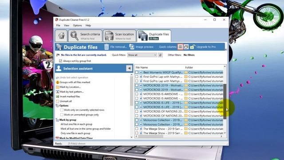Switch to the Scan location tab
The image size is (284, 160).
tap(119, 36)
